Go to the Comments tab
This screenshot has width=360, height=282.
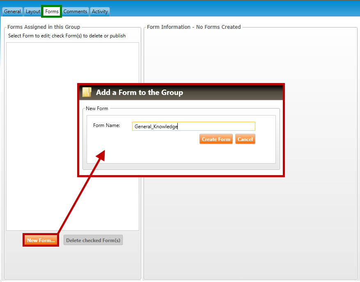pyautogui.click(x=75, y=12)
